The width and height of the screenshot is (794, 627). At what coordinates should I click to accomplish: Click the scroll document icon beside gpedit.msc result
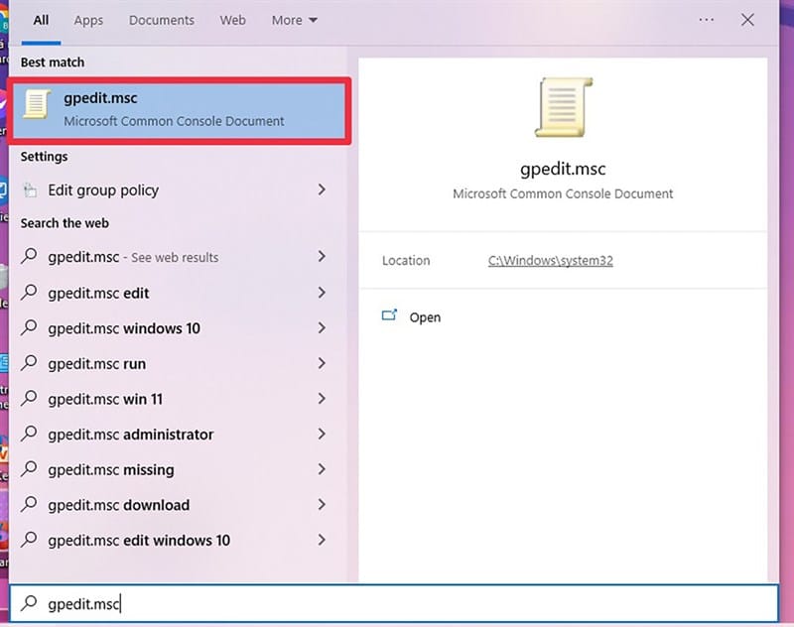tap(37, 104)
